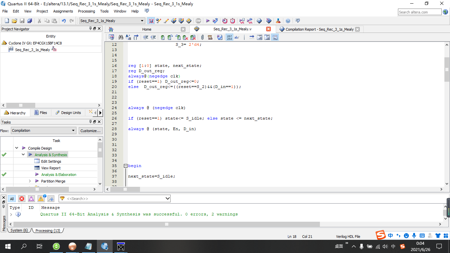Toggle line numbers display in editor
The width and height of the screenshot is (450, 253).
tap(229, 37)
